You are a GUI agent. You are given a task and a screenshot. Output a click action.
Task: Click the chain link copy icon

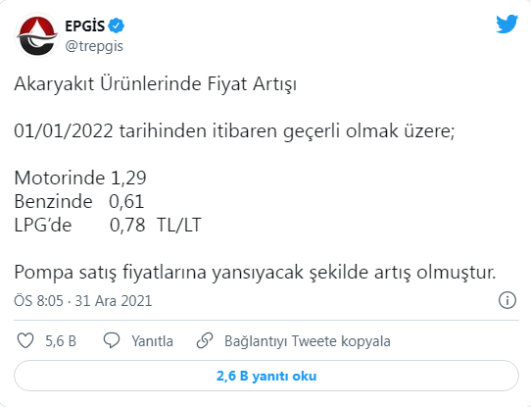(x=205, y=340)
